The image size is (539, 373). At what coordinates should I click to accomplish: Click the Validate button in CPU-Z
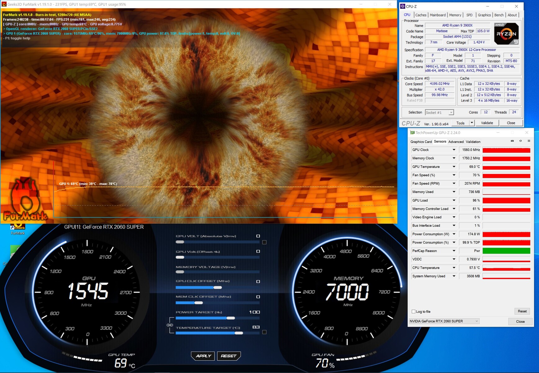coord(487,123)
